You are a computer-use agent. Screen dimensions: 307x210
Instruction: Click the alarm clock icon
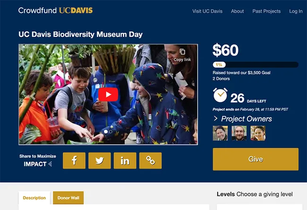tap(220, 95)
